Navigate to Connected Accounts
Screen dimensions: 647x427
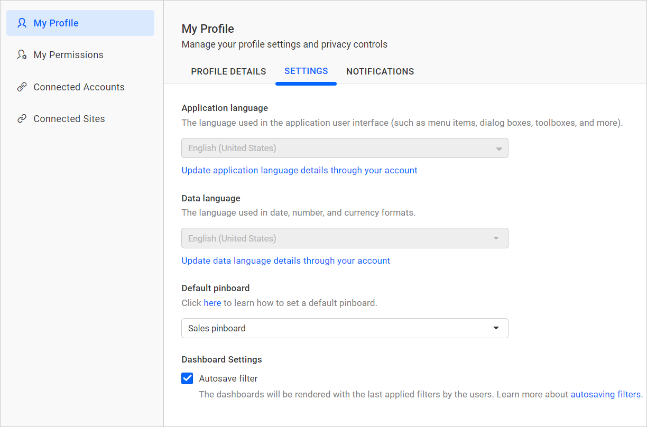pyautogui.click(x=79, y=87)
